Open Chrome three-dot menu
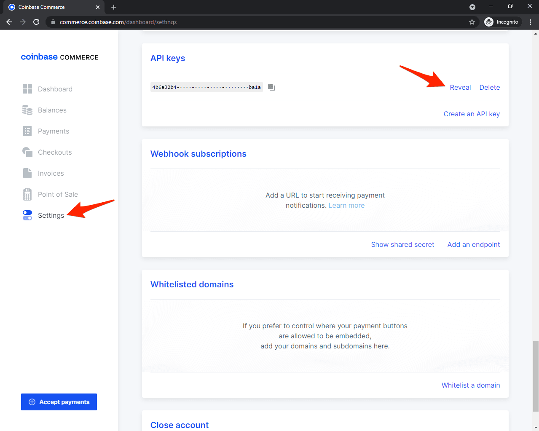Screen dimensions: 539x431 click(530, 22)
